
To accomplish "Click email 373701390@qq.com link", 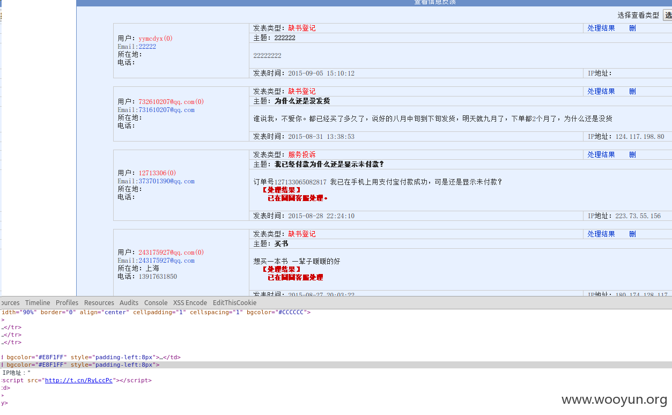I will tap(166, 181).
